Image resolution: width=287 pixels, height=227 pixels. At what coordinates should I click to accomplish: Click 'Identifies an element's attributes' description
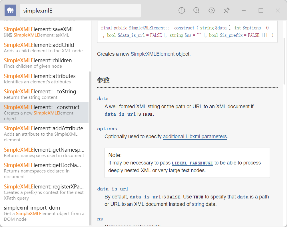[37, 82]
